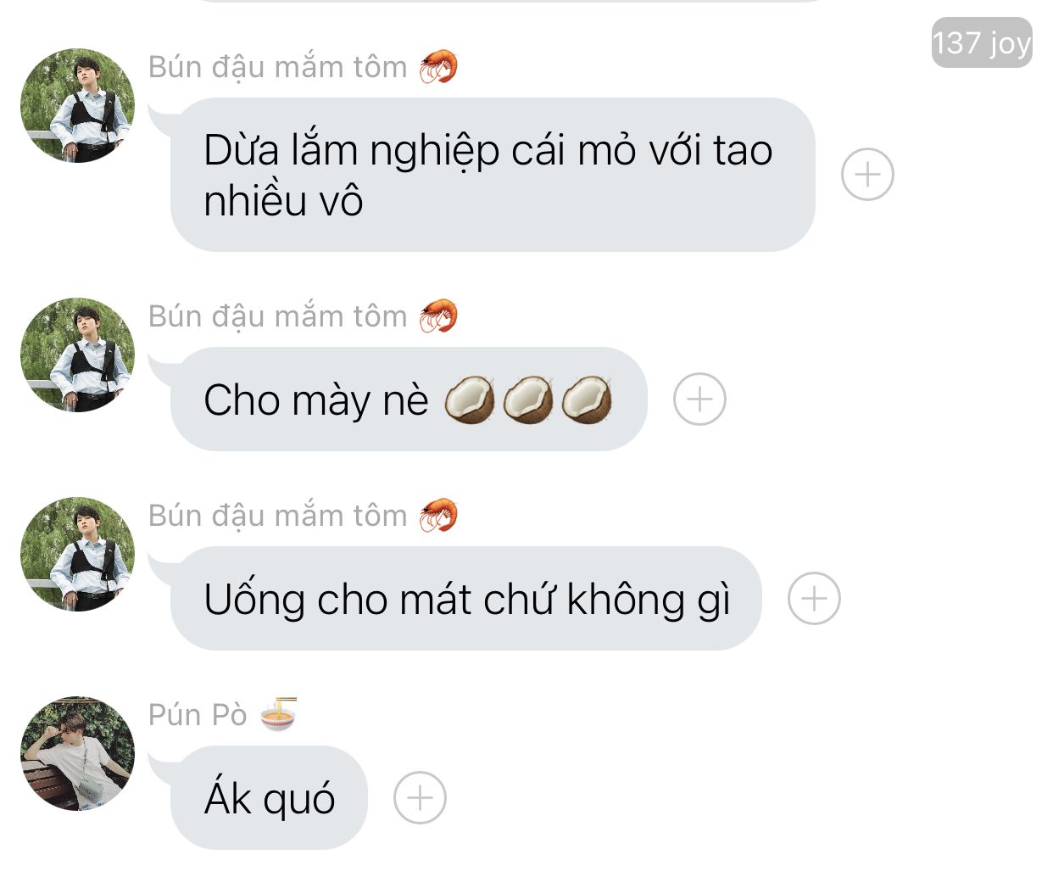Tap plus icon beside "Cho mày nè"

click(x=699, y=399)
